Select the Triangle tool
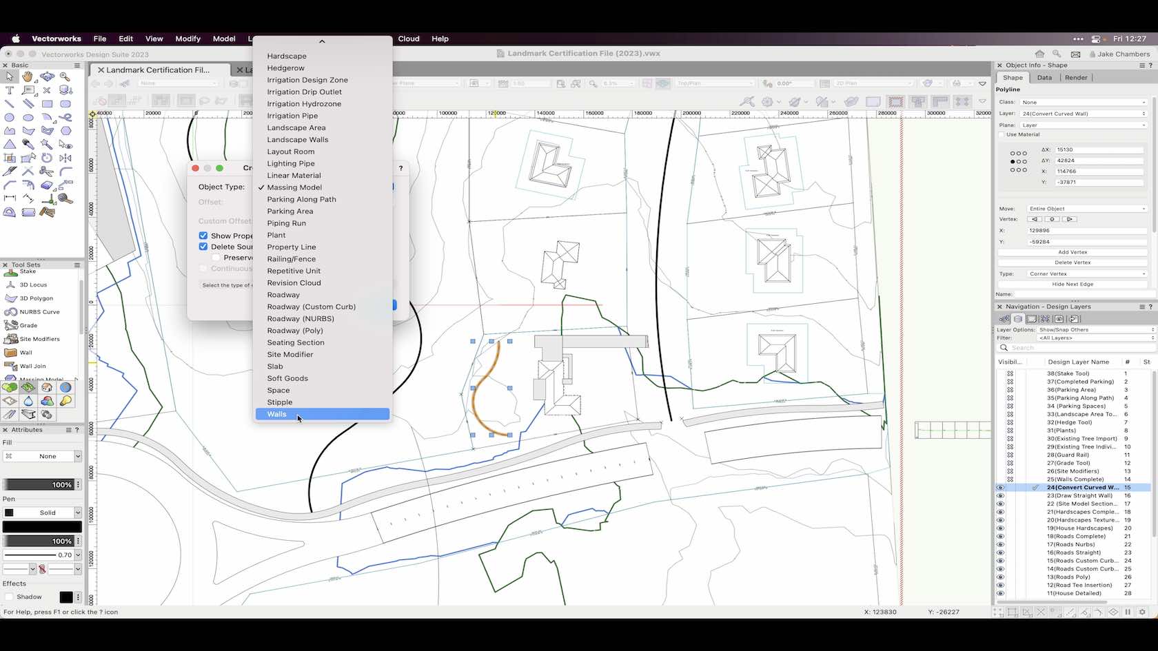The width and height of the screenshot is (1158, 651). [10, 145]
